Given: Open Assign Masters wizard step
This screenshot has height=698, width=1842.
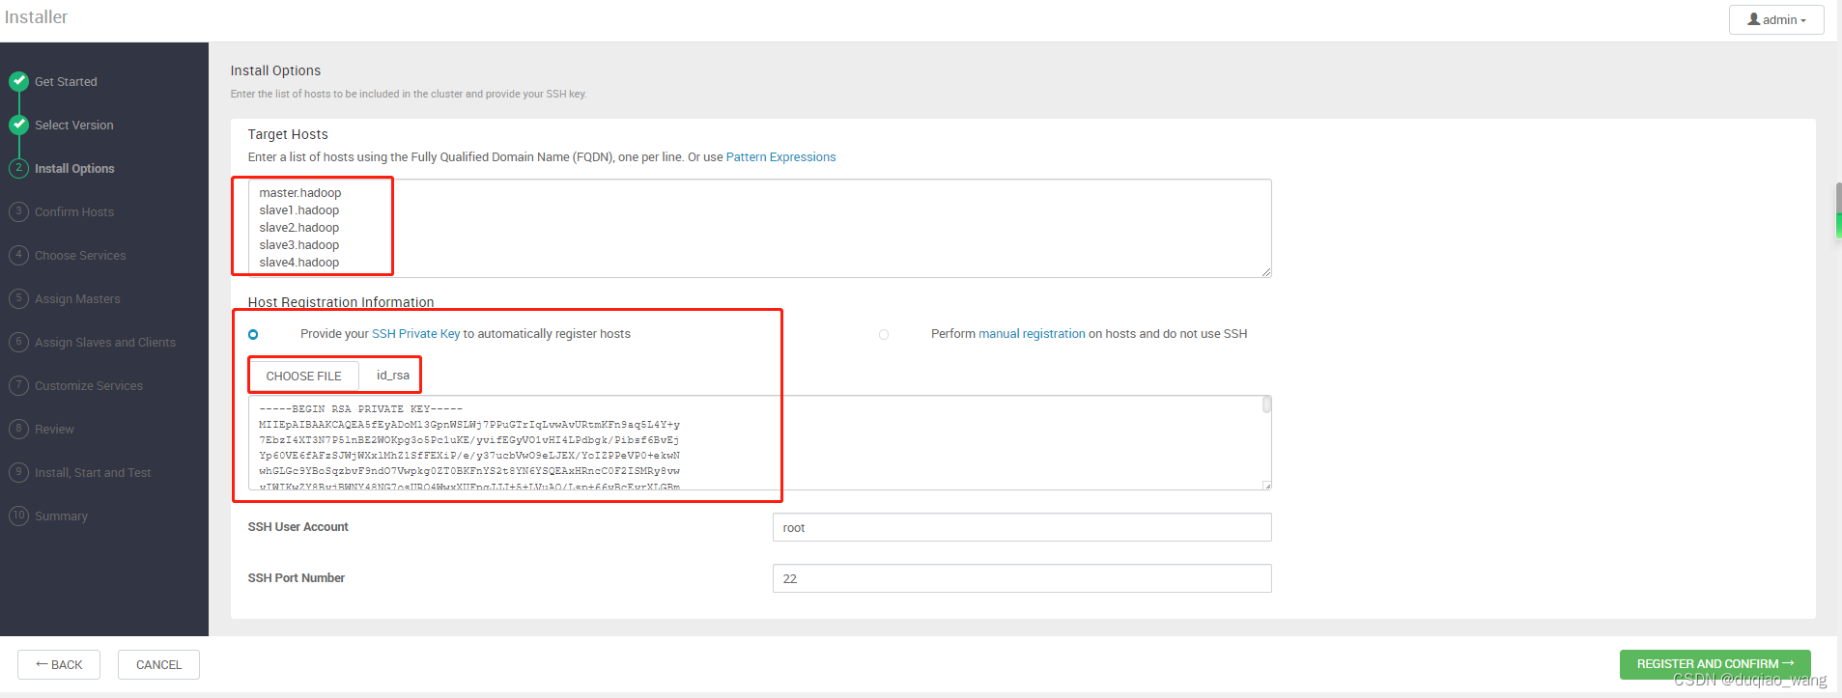Looking at the screenshot, I should [x=77, y=299].
